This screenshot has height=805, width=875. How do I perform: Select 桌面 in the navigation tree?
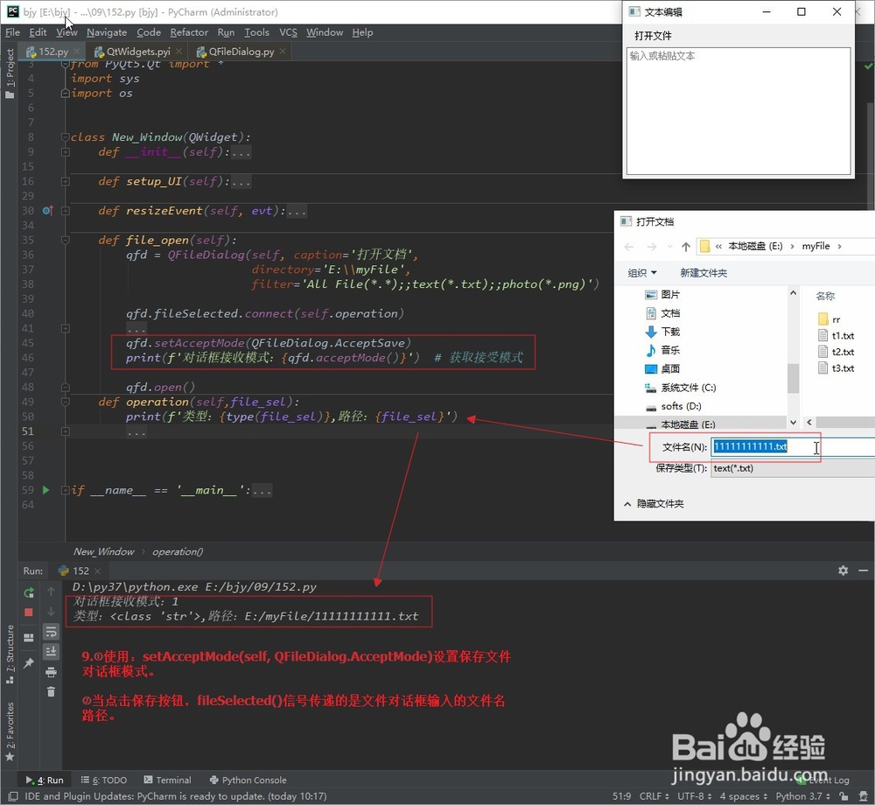point(662,368)
